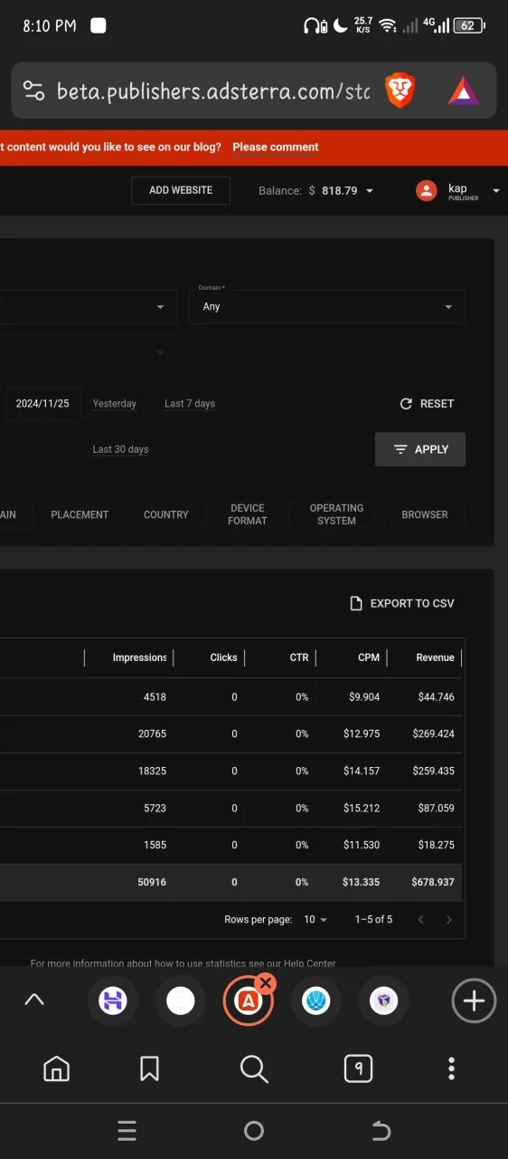
Task: Expand the kap publisher account menu
Action: coord(495,191)
